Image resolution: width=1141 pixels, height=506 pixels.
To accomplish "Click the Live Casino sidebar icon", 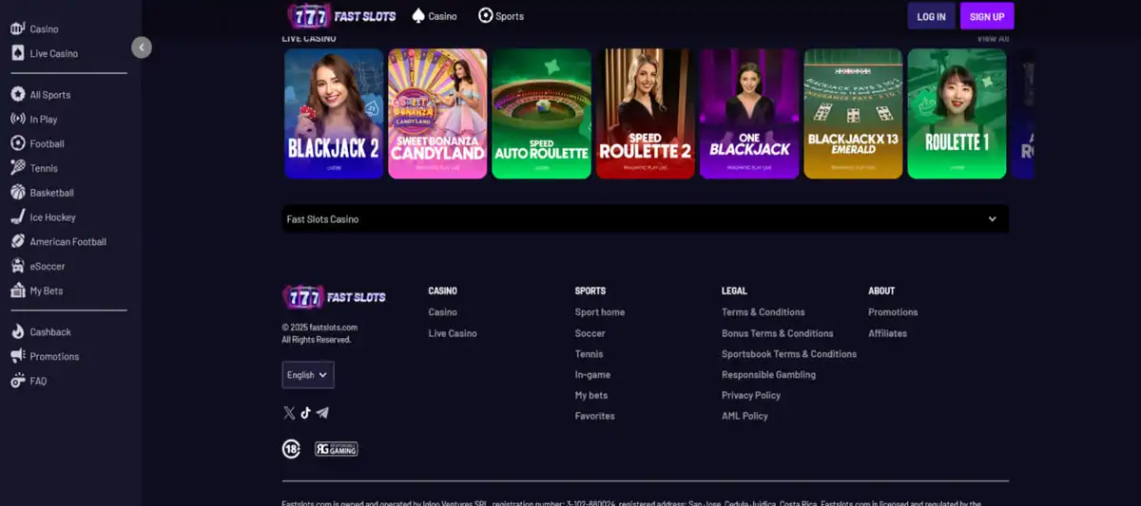I will [17, 53].
